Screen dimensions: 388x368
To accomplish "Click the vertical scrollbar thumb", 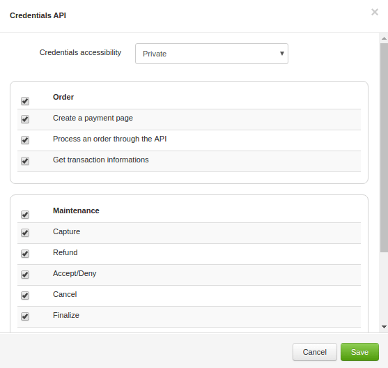I will [x=384, y=148].
